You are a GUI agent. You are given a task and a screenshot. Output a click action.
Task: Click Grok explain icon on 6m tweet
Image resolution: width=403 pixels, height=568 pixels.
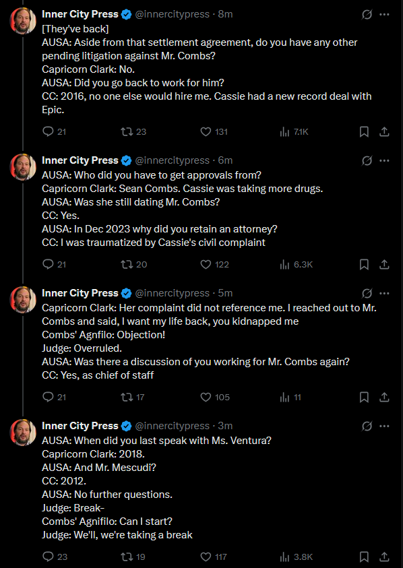[367, 160]
